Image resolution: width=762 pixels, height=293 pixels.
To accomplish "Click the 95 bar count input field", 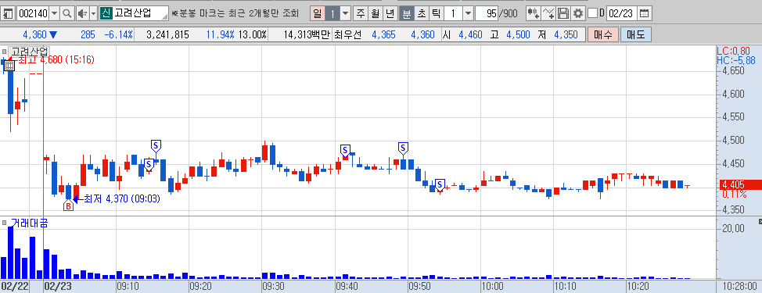I will click(487, 13).
